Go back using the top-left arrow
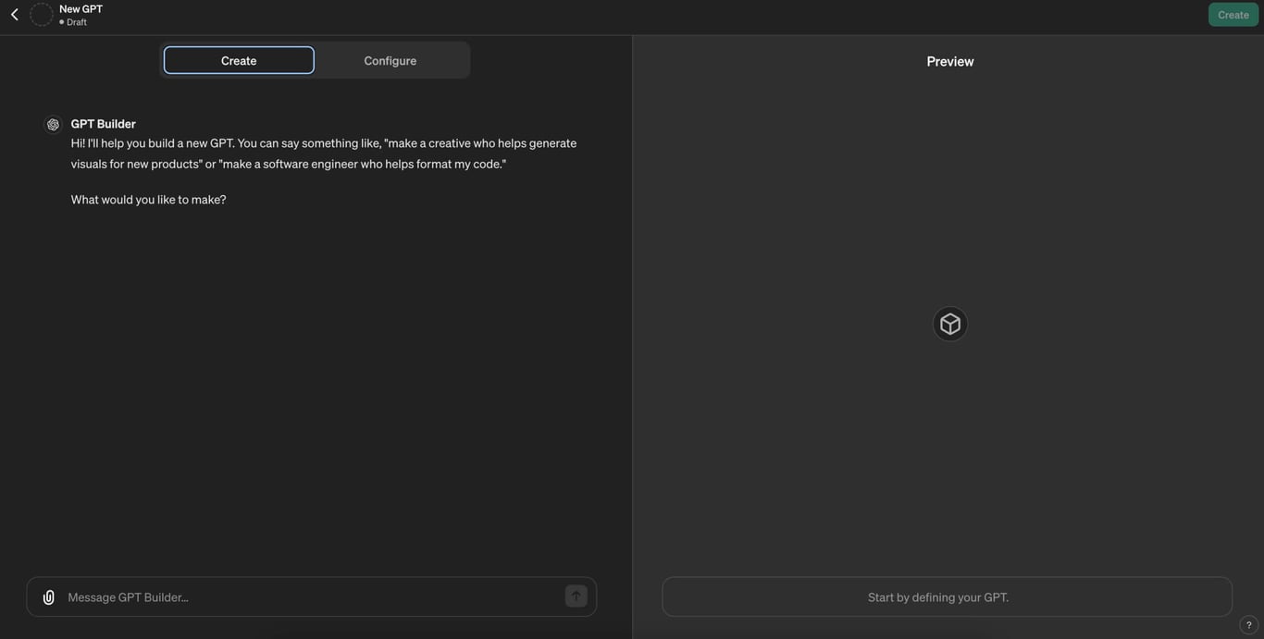 [15, 15]
